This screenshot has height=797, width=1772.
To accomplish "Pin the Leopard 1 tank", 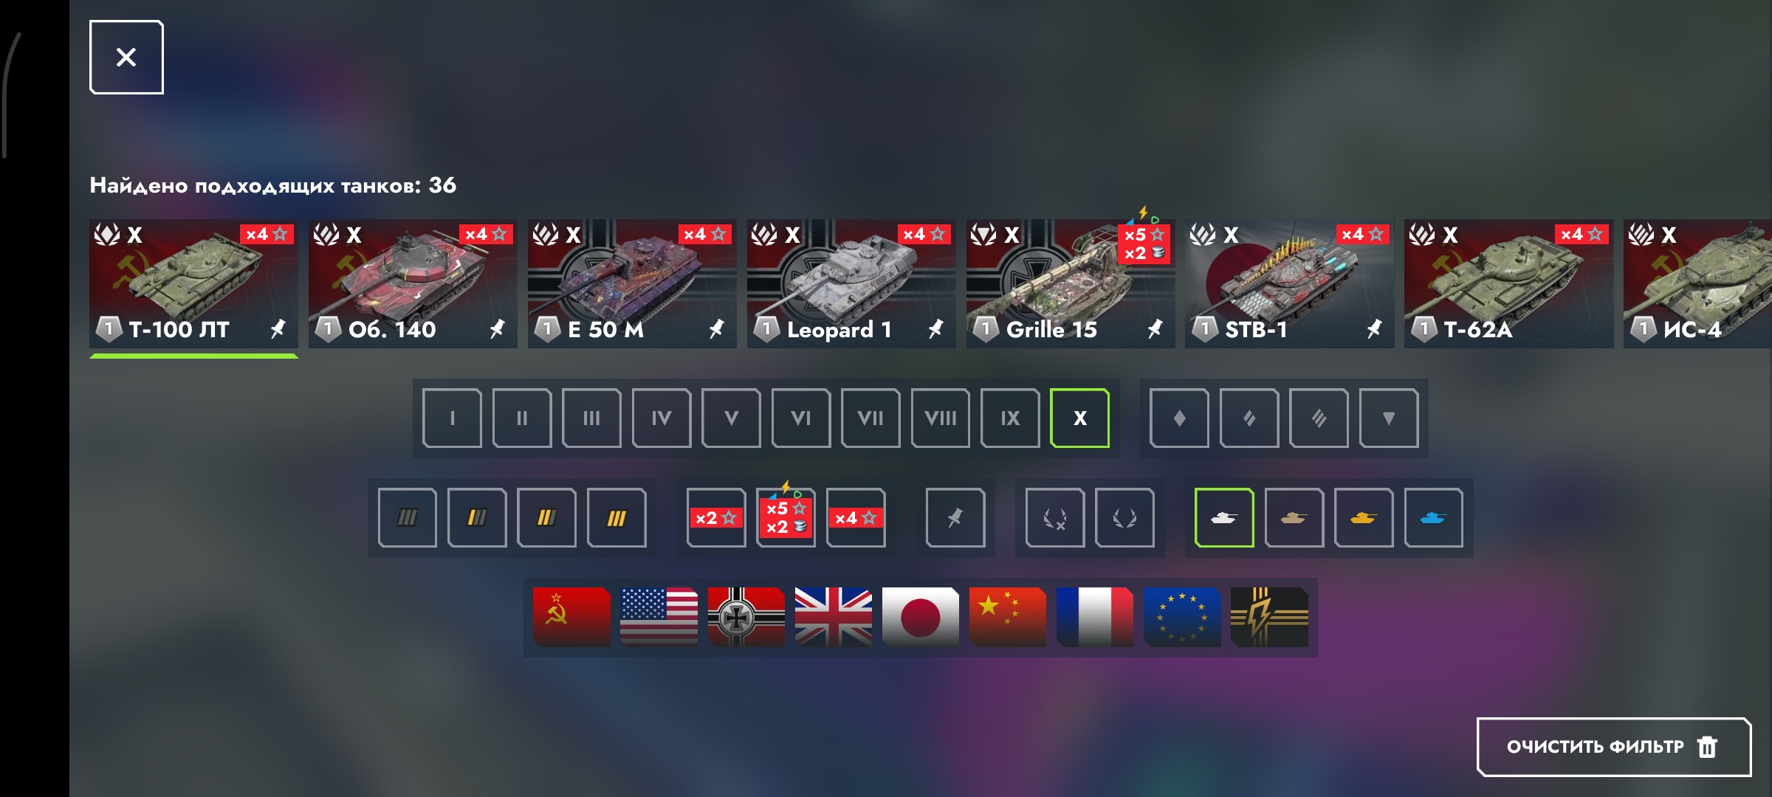I will [x=935, y=329].
